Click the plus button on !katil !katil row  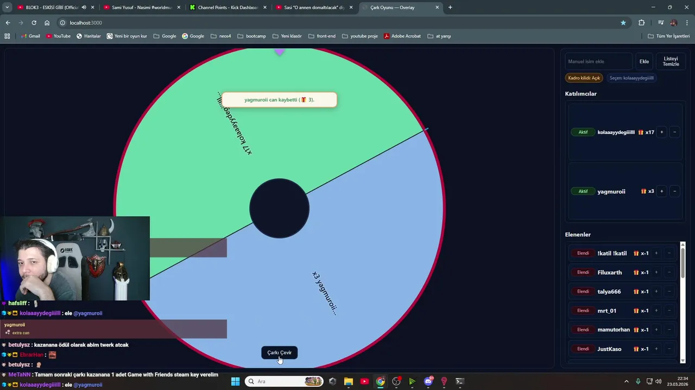pyautogui.click(x=656, y=253)
